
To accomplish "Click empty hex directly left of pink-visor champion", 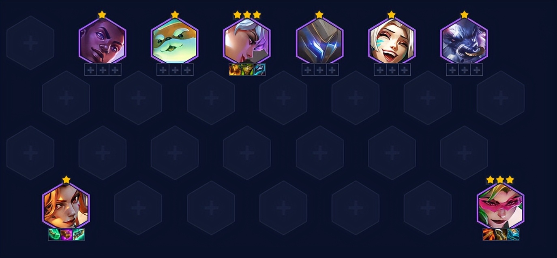I will click(x=428, y=208).
